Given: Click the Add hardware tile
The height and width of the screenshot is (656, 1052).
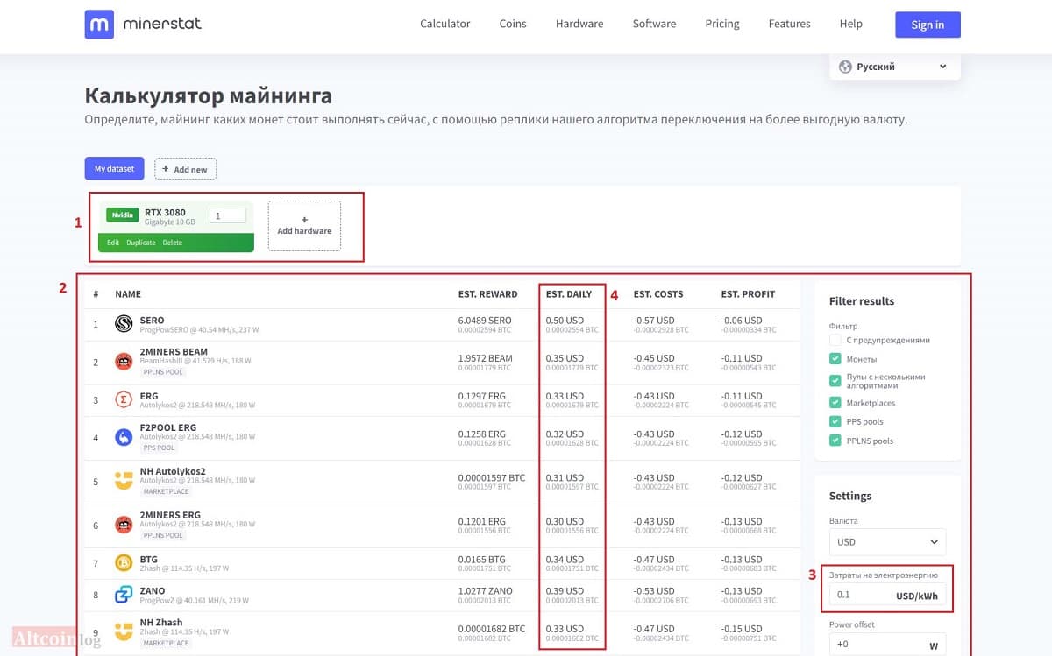Looking at the screenshot, I should click(x=304, y=226).
